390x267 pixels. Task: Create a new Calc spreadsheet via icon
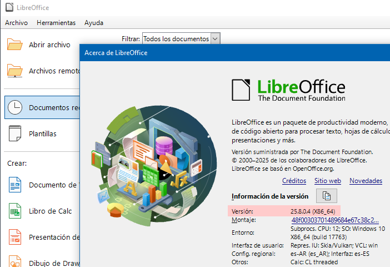(15, 211)
